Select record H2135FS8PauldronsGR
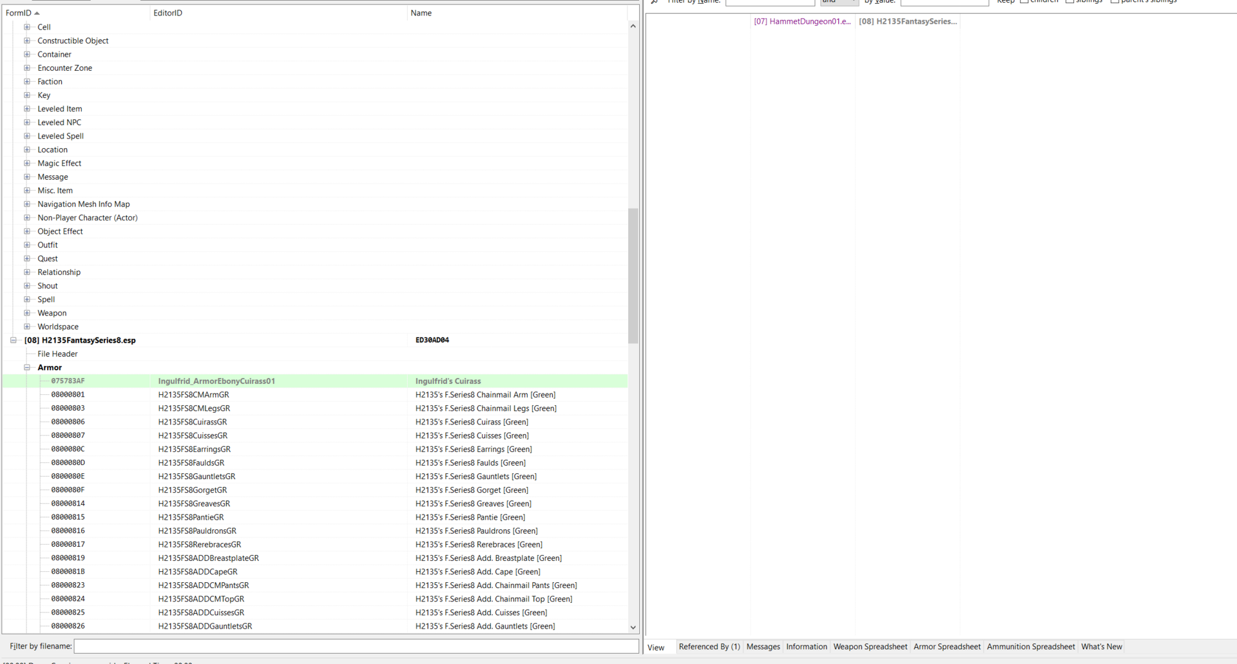This screenshot has width=1237, height=664. point(315,531)
